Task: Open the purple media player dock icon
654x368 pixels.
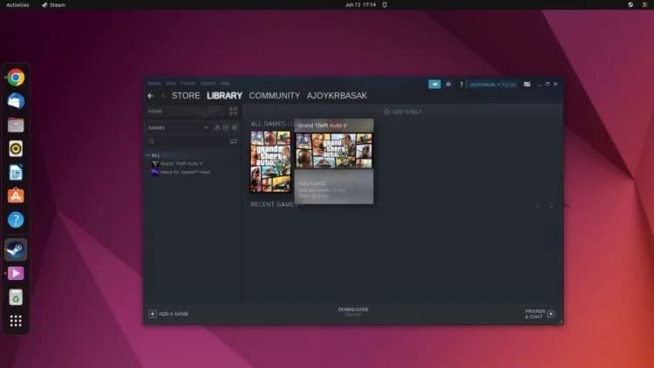Action: point(16,273)
